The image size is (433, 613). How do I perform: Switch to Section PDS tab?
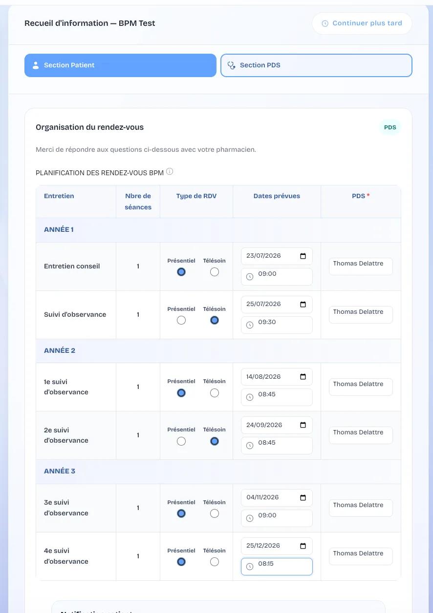coord(316,65)
